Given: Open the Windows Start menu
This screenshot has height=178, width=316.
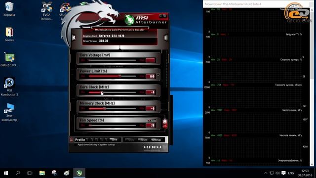Looking at the screenshot, I should (6, 173).
